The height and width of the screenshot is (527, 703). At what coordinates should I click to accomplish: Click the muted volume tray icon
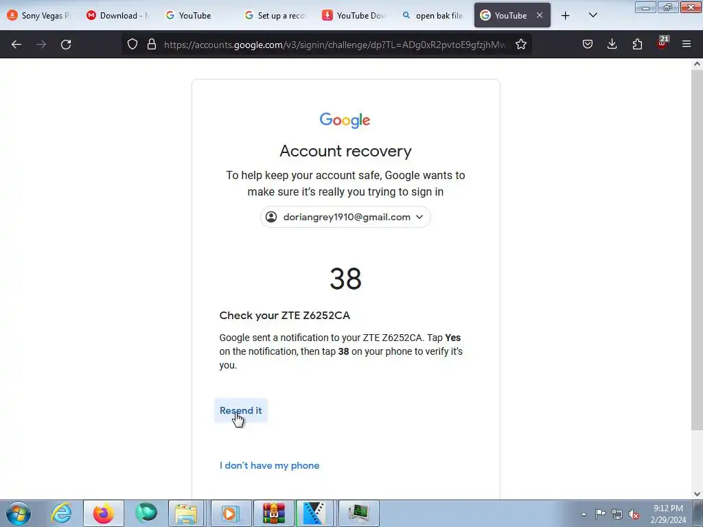click(634, 515)
